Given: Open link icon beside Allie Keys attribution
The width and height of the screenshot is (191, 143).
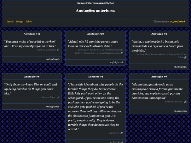Looking at the screenshot, I should (122, 133).
